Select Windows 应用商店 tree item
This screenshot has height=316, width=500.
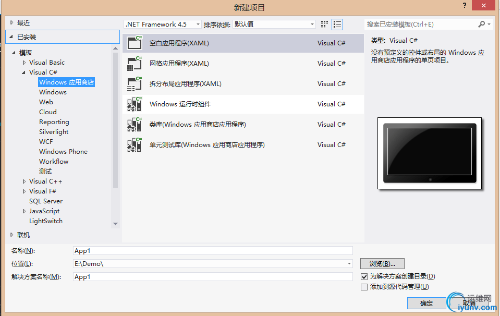point(67,82)
